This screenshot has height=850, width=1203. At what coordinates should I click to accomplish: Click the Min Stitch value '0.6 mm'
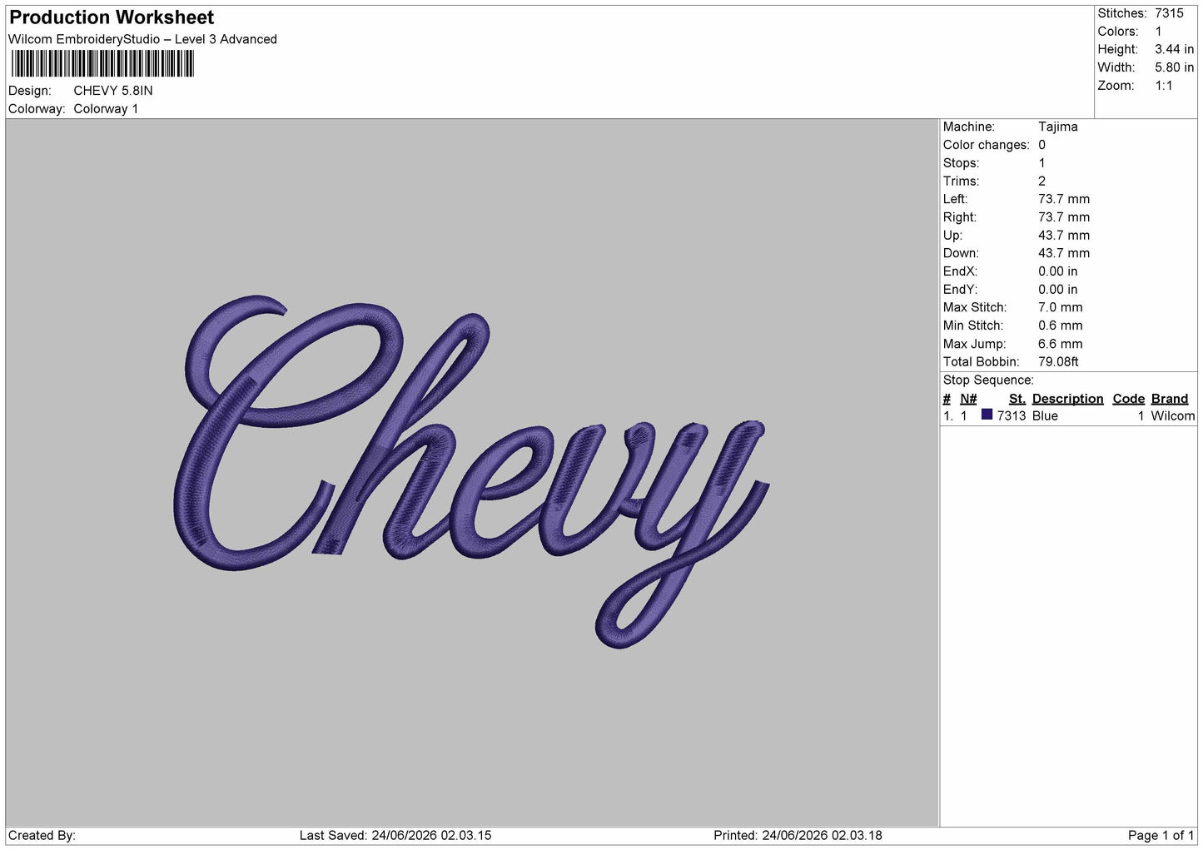coord(1060,326)
